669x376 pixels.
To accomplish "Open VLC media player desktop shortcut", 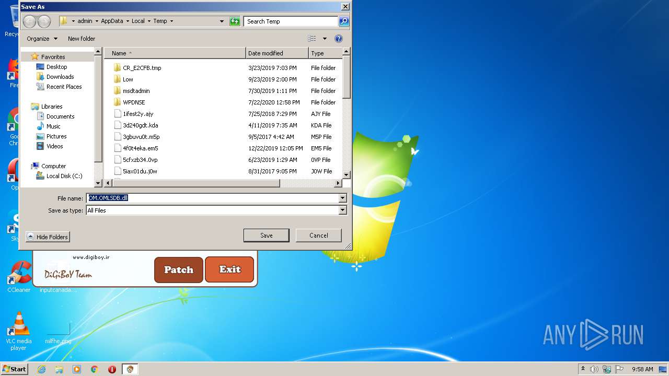I will click(19, 331).
